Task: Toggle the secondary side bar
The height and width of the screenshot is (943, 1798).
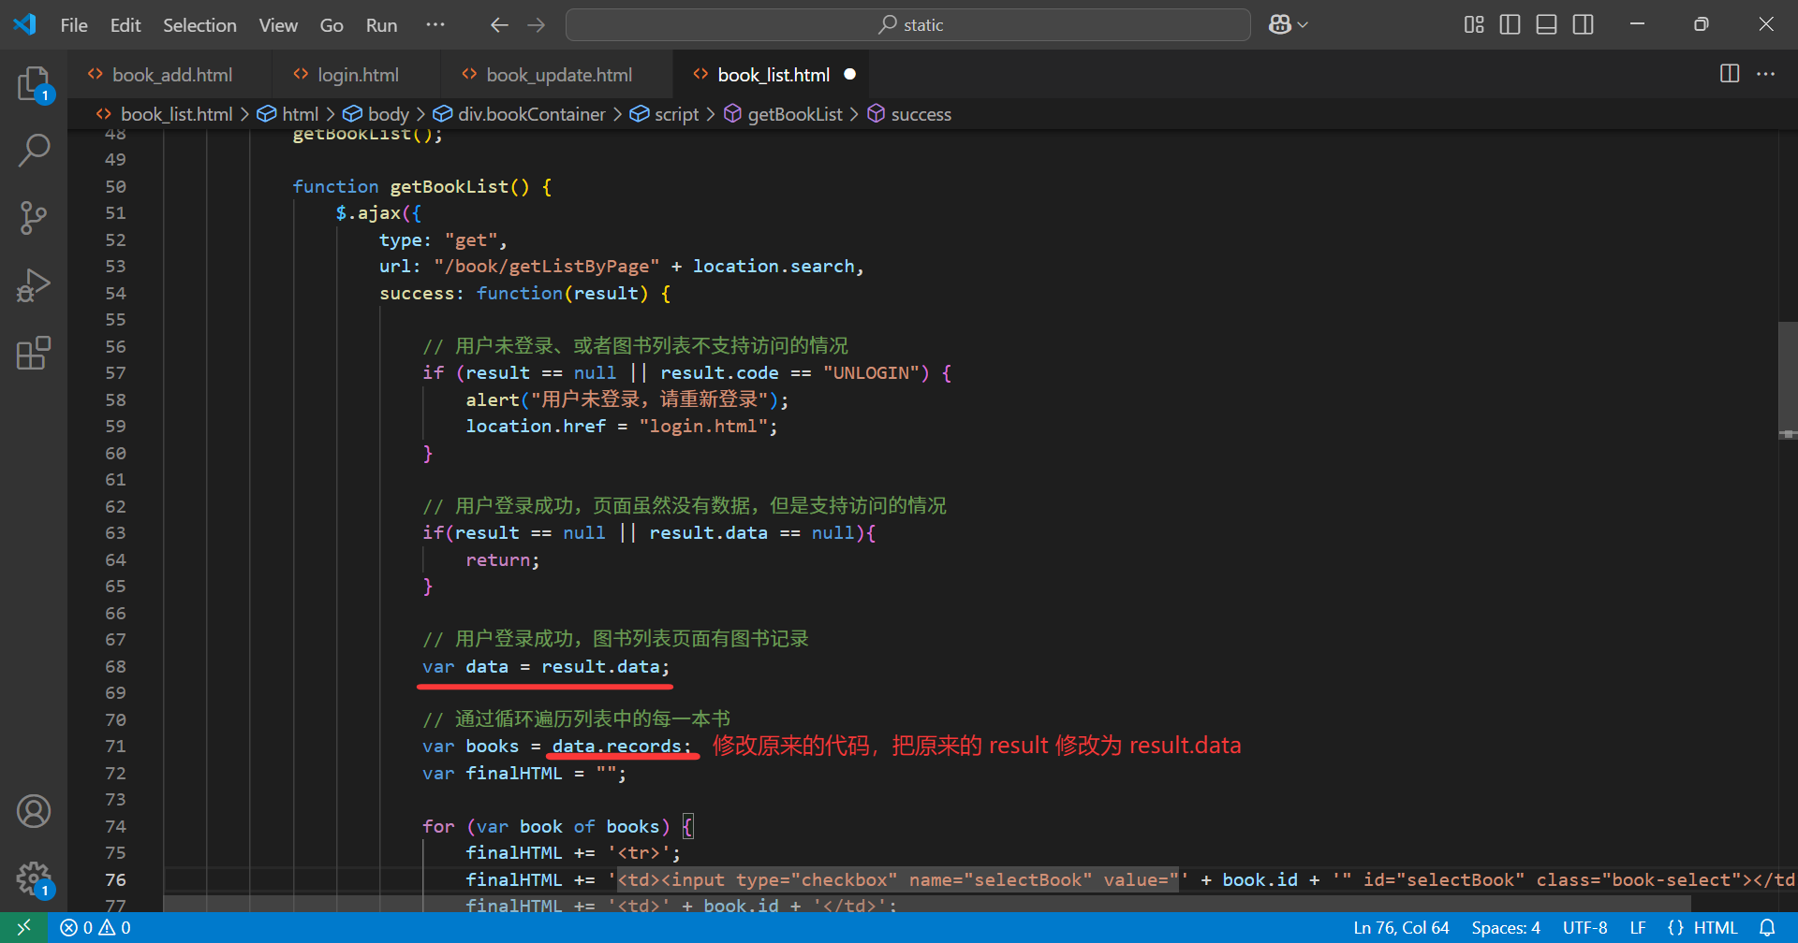Action: (x=1584, y=24)
